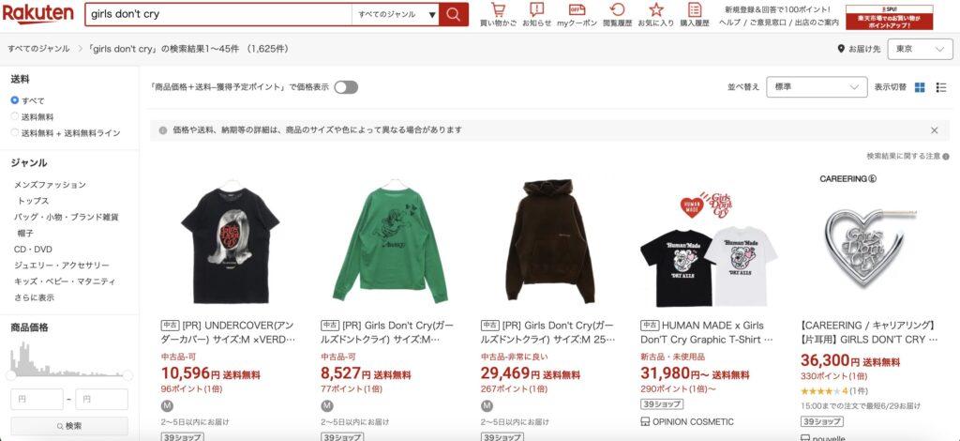The height and width of the screenshot is (441, 960).
Task: Click the left handle of price slider
Action: point(11,375)
